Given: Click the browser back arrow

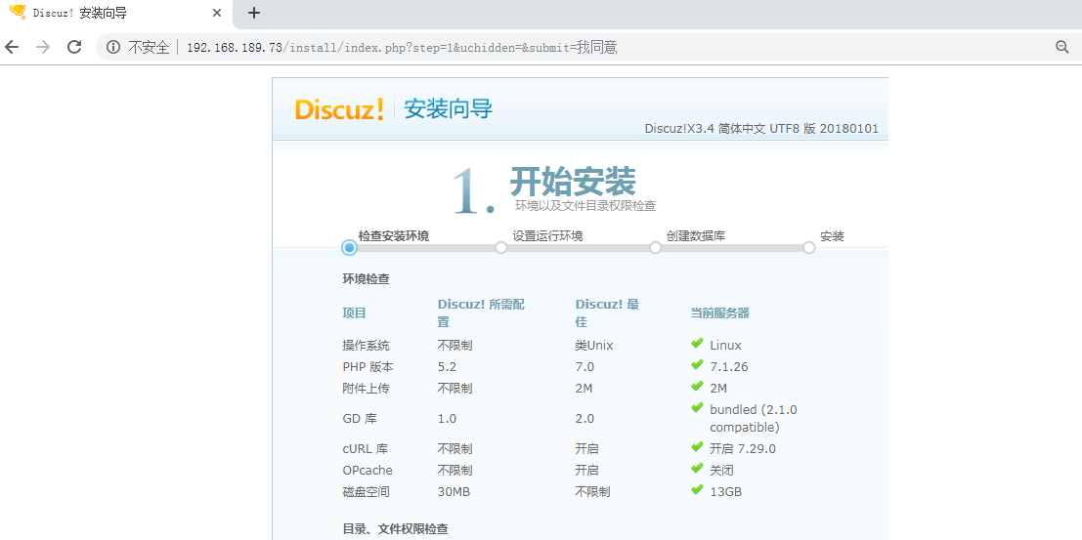Looking at the screenshot, I should (x=12, y=47).
